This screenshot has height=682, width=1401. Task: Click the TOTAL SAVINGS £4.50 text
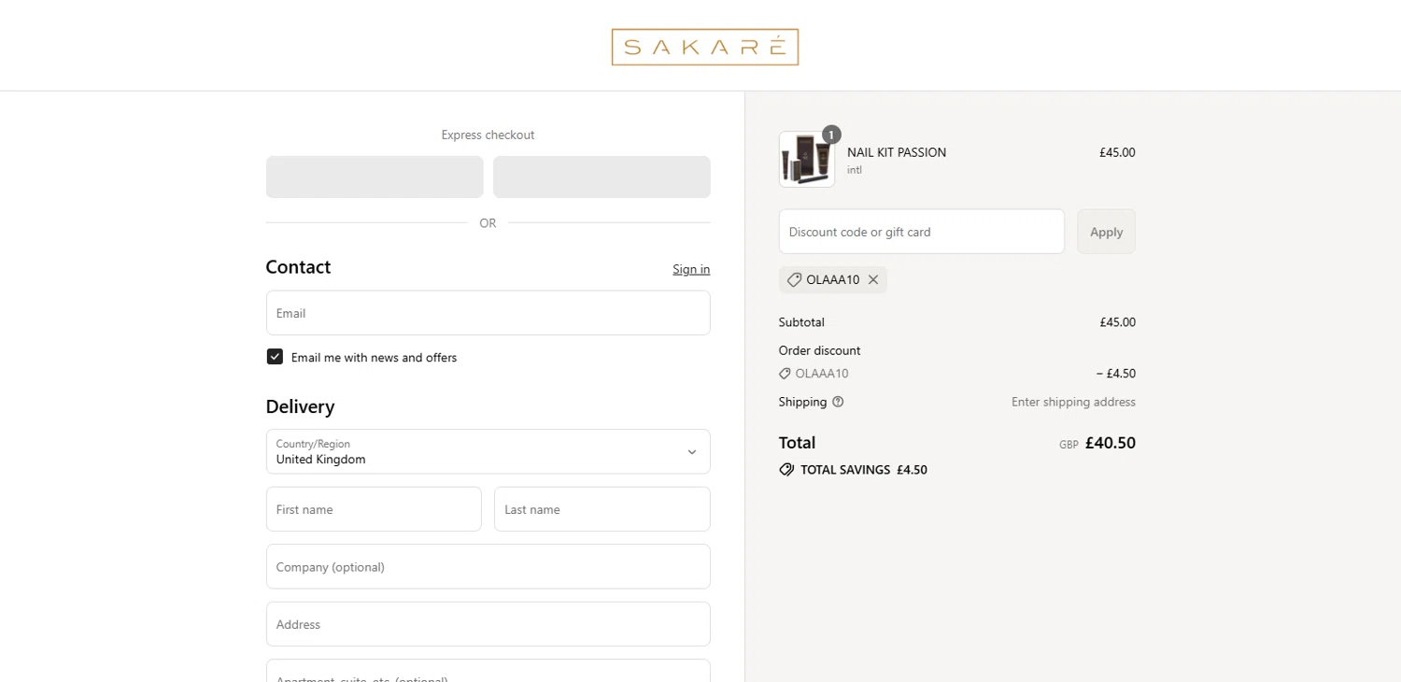coord(864,470)
